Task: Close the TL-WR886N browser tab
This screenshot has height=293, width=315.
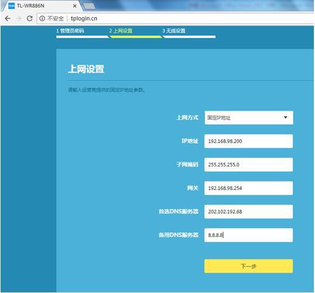Action: [75, 6]
